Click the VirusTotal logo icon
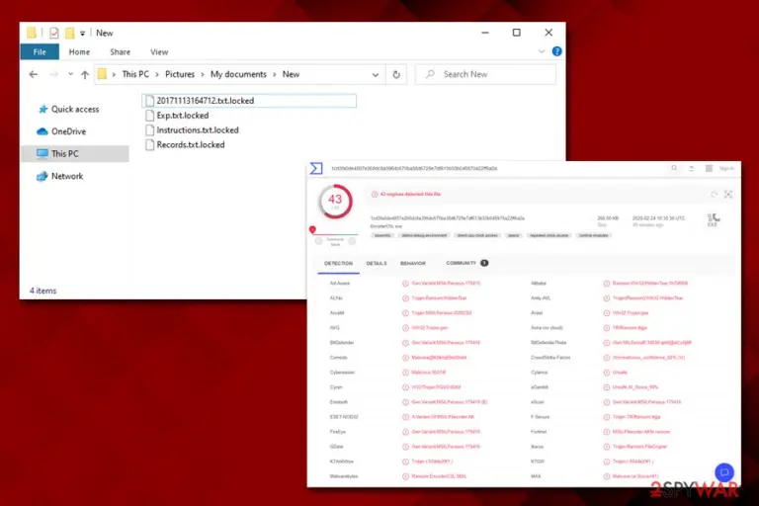The height and width of the screenshot is (506, 759). click(x=316, y=168)
